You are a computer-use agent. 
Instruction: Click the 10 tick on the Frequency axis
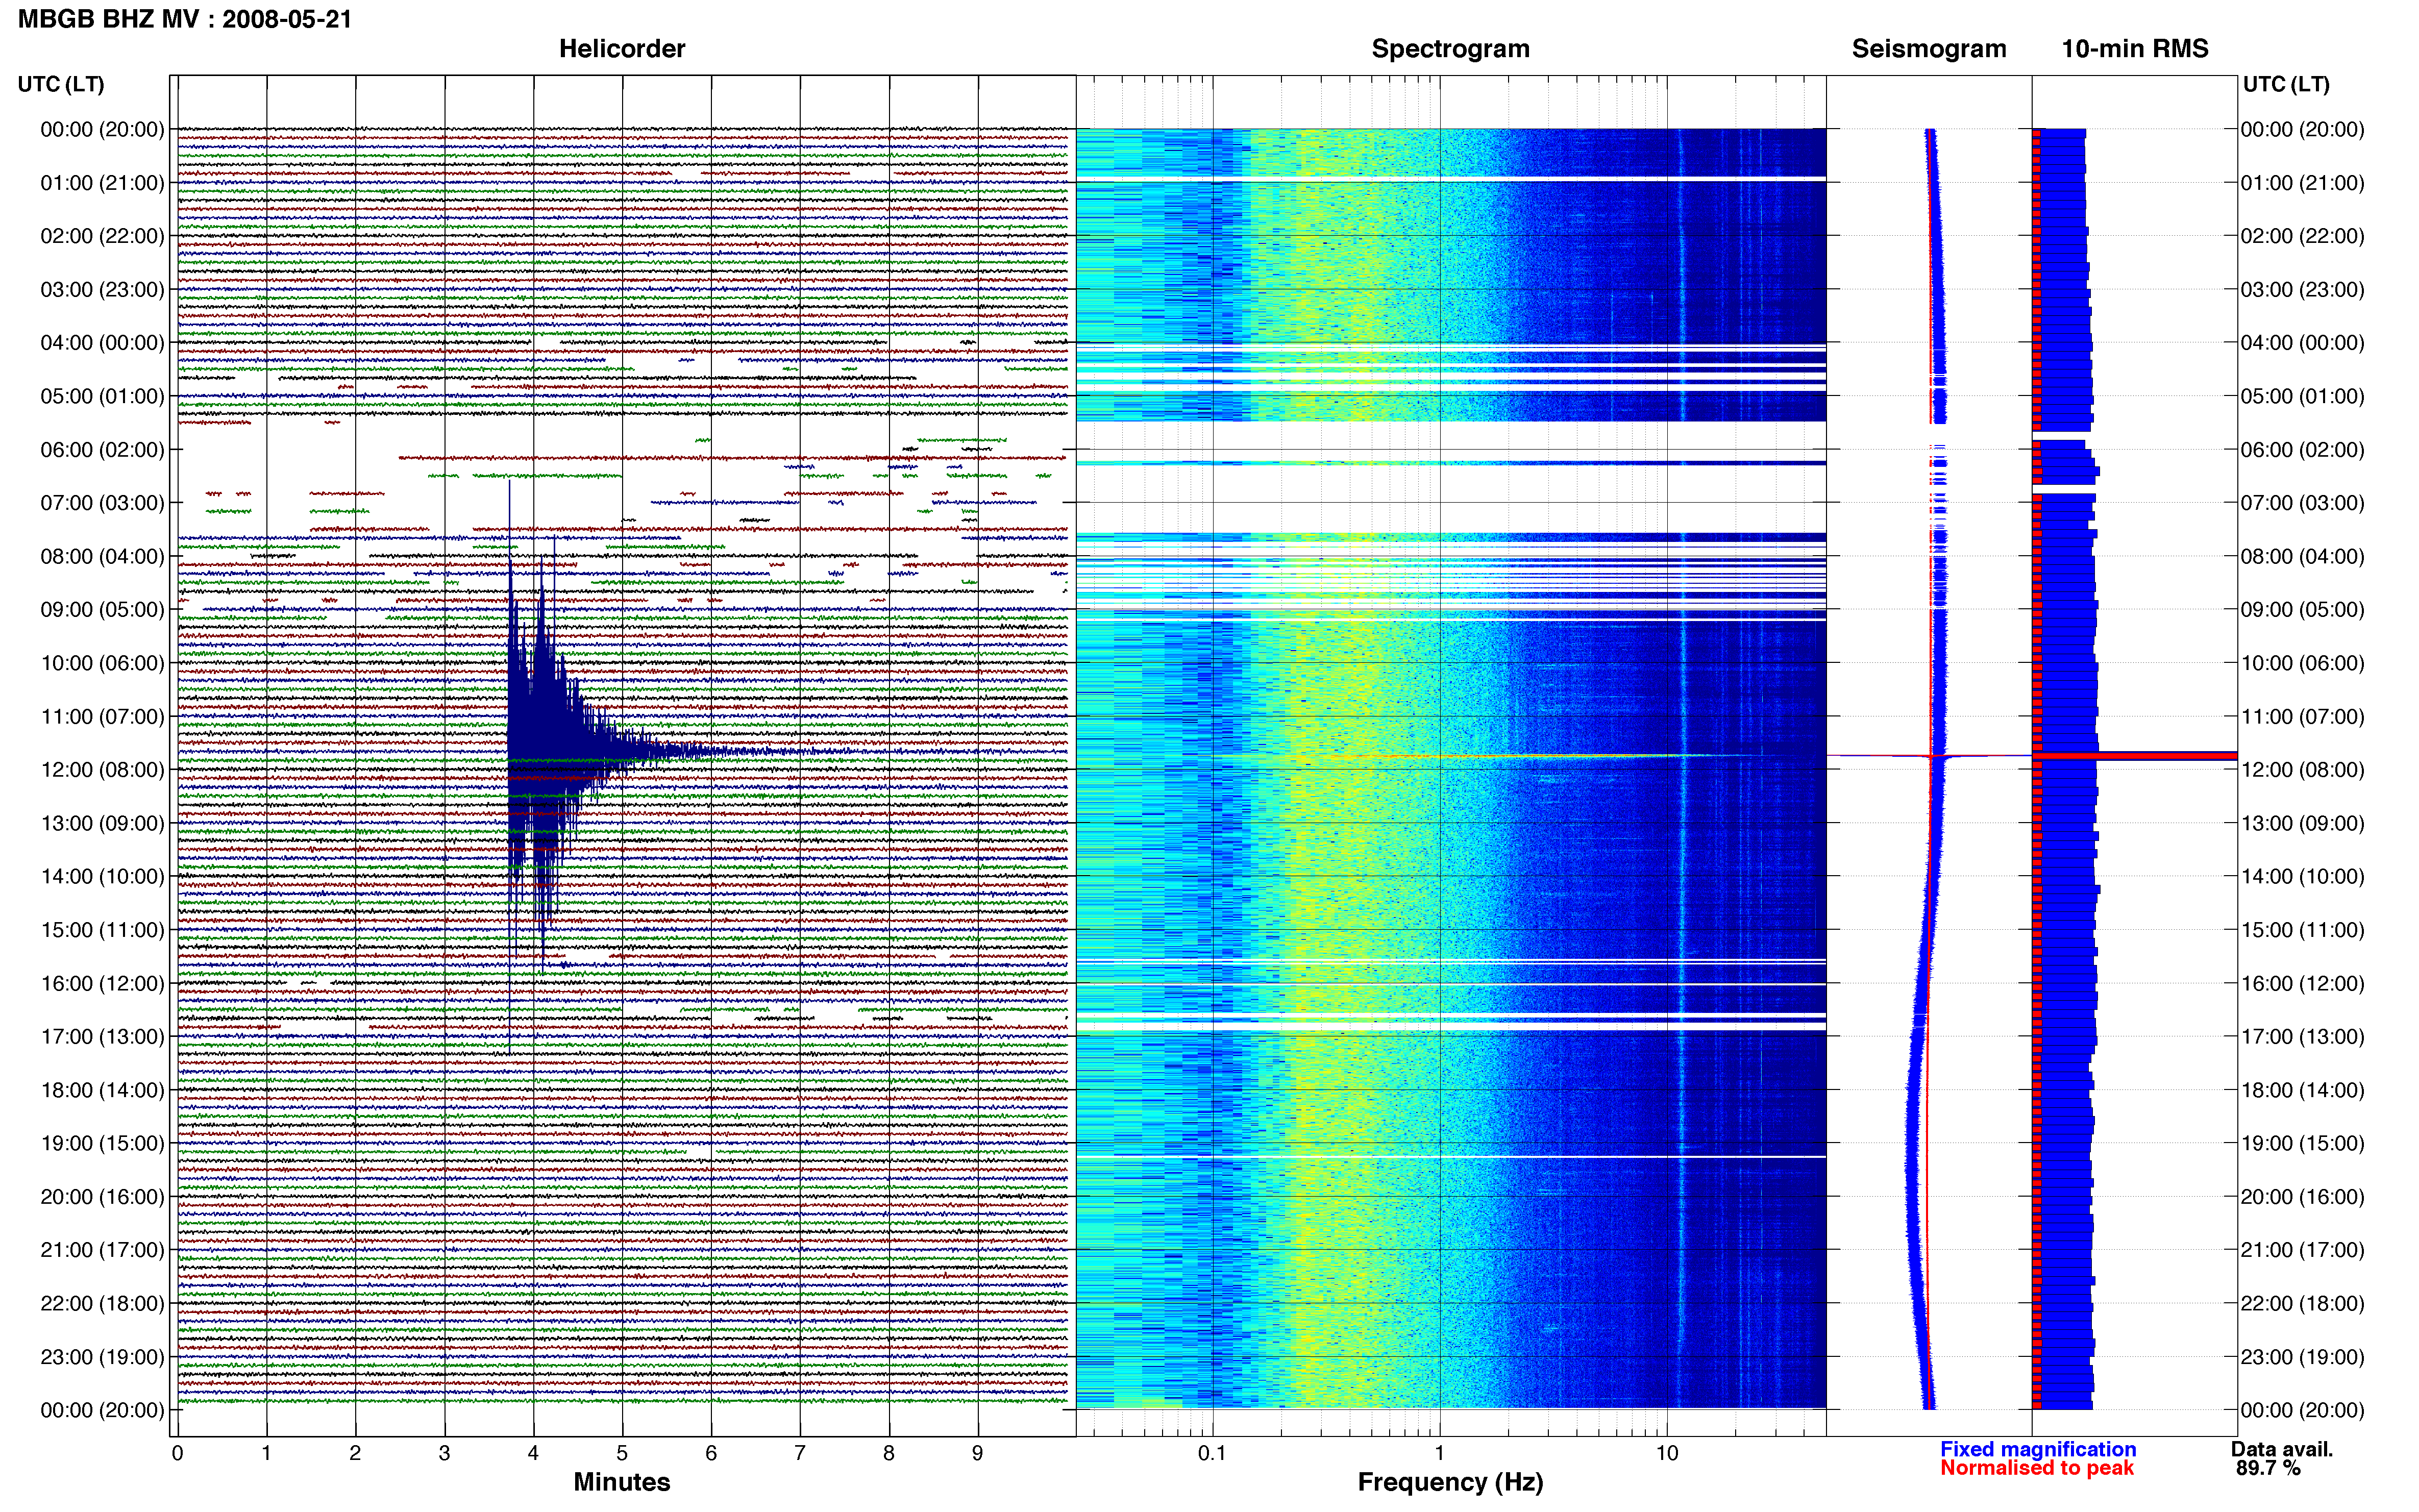point(1667,1453)
